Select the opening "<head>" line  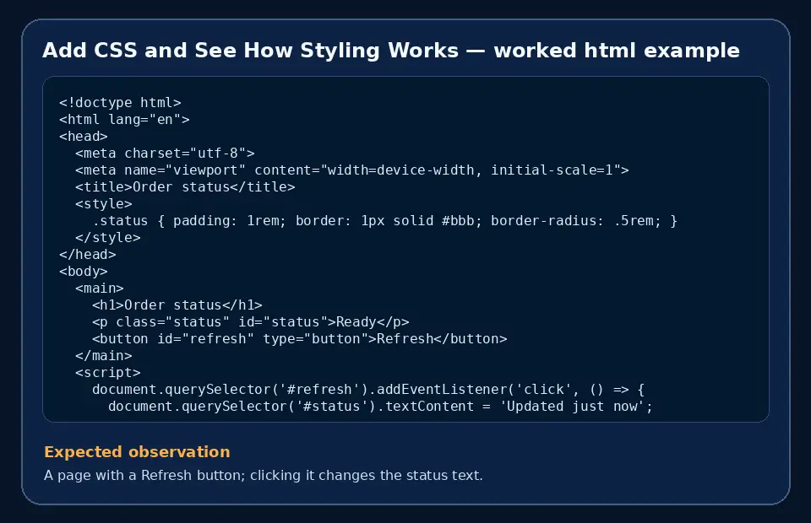tap(84, 137)
